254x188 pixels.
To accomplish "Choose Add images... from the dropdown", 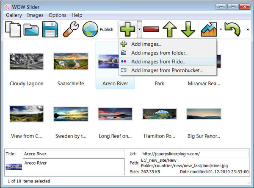I will coord(168,44).
